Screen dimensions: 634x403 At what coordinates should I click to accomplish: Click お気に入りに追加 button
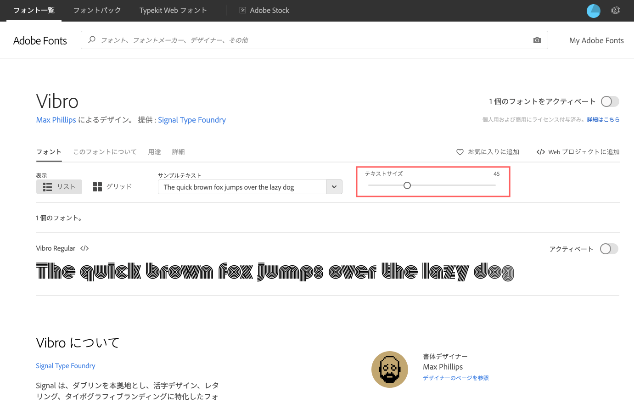coord(488,152)
